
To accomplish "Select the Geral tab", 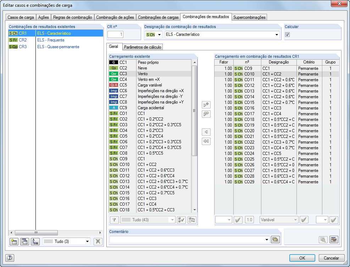I will [x=113, y=46].
